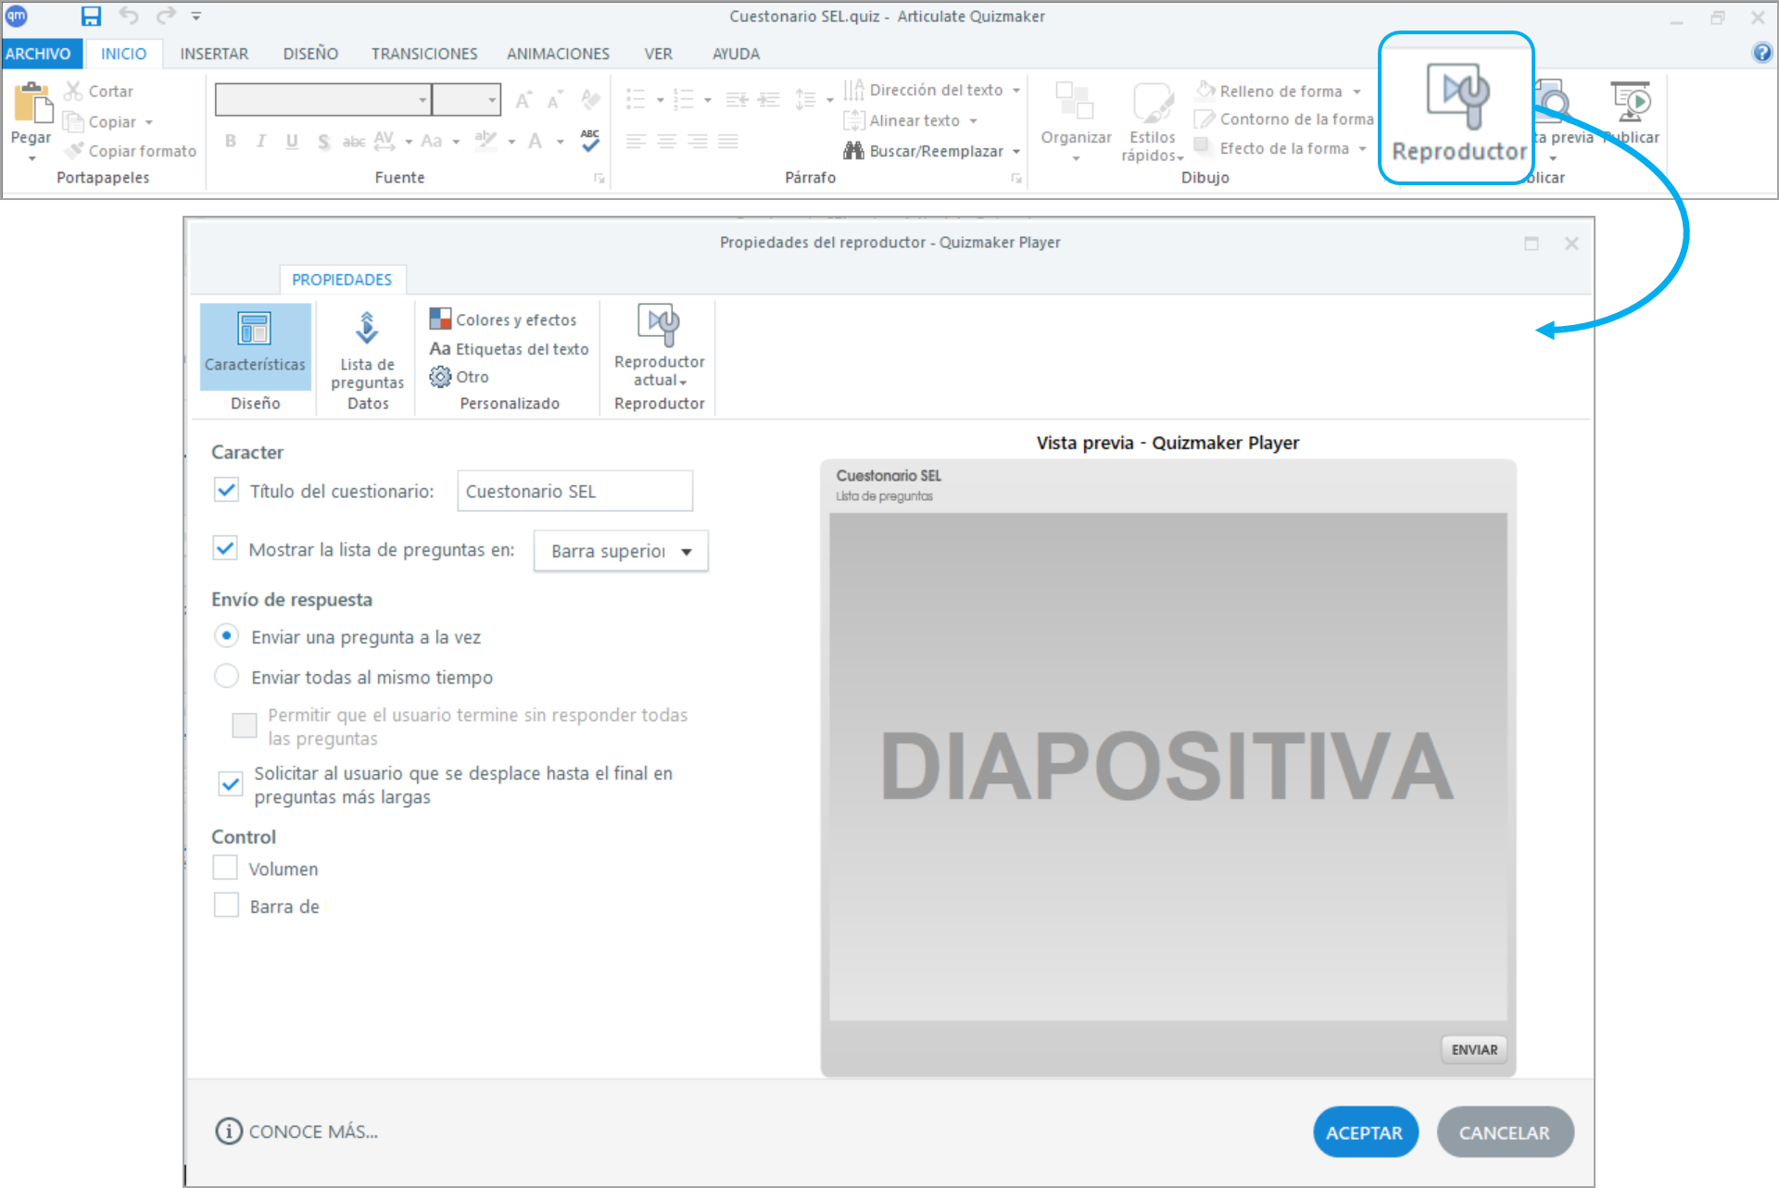
Task: Expand Alinear texto dropdown
Action: pyautogui.click(x=974, y=121)
